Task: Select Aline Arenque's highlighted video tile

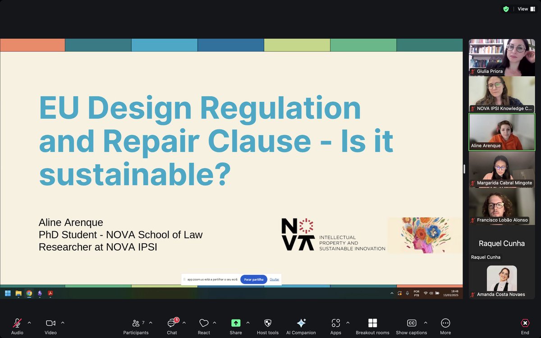Action: (502, 132)
